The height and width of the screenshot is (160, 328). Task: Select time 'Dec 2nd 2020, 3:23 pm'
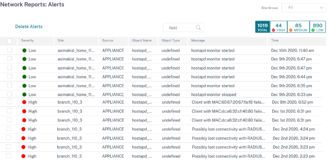294,147
